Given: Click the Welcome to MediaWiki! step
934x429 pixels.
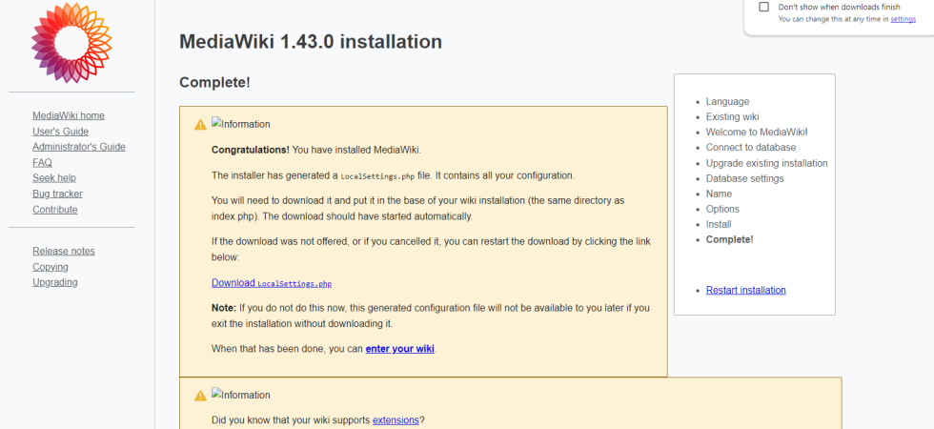Looking at the screenshot, I should 757,133.
